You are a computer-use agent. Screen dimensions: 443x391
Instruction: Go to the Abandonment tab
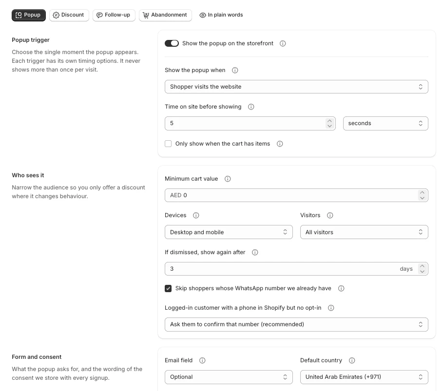[x=165, y=15]
